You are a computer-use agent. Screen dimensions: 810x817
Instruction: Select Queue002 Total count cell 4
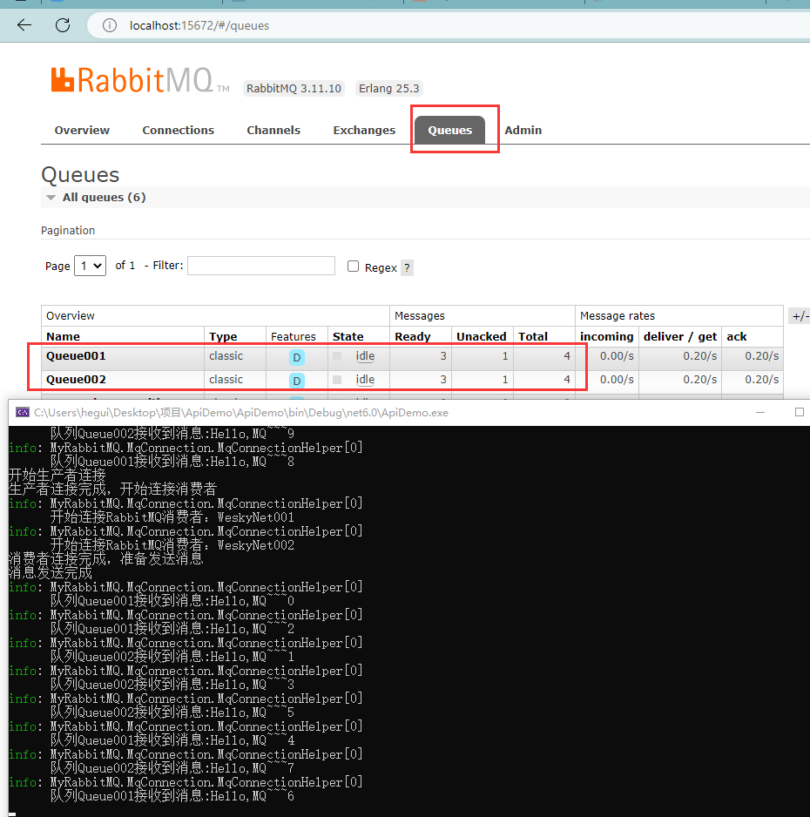(x=543, y=380)
